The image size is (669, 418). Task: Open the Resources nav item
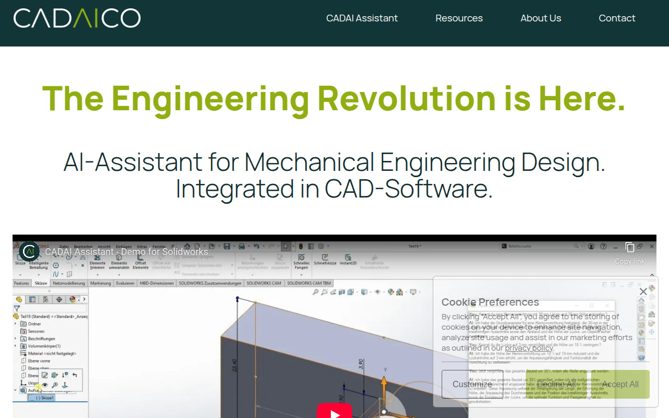(x=459, y=18)
